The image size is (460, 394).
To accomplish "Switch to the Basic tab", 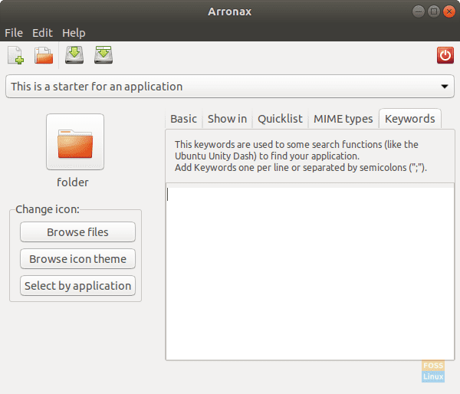I will pos(183,119).
